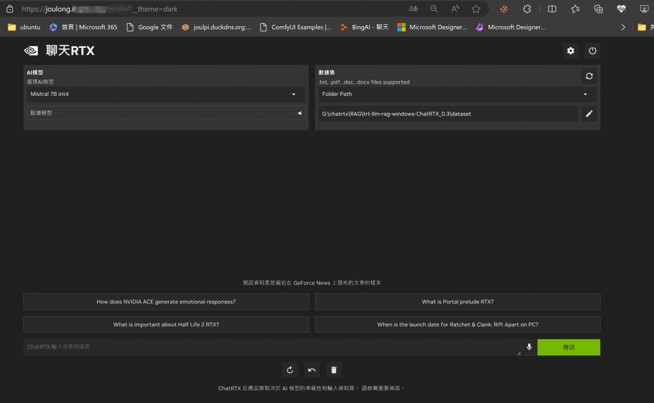Refresh the dataset with the reload icon
Viewport: 654px width, 403px height.
(589, 76)
